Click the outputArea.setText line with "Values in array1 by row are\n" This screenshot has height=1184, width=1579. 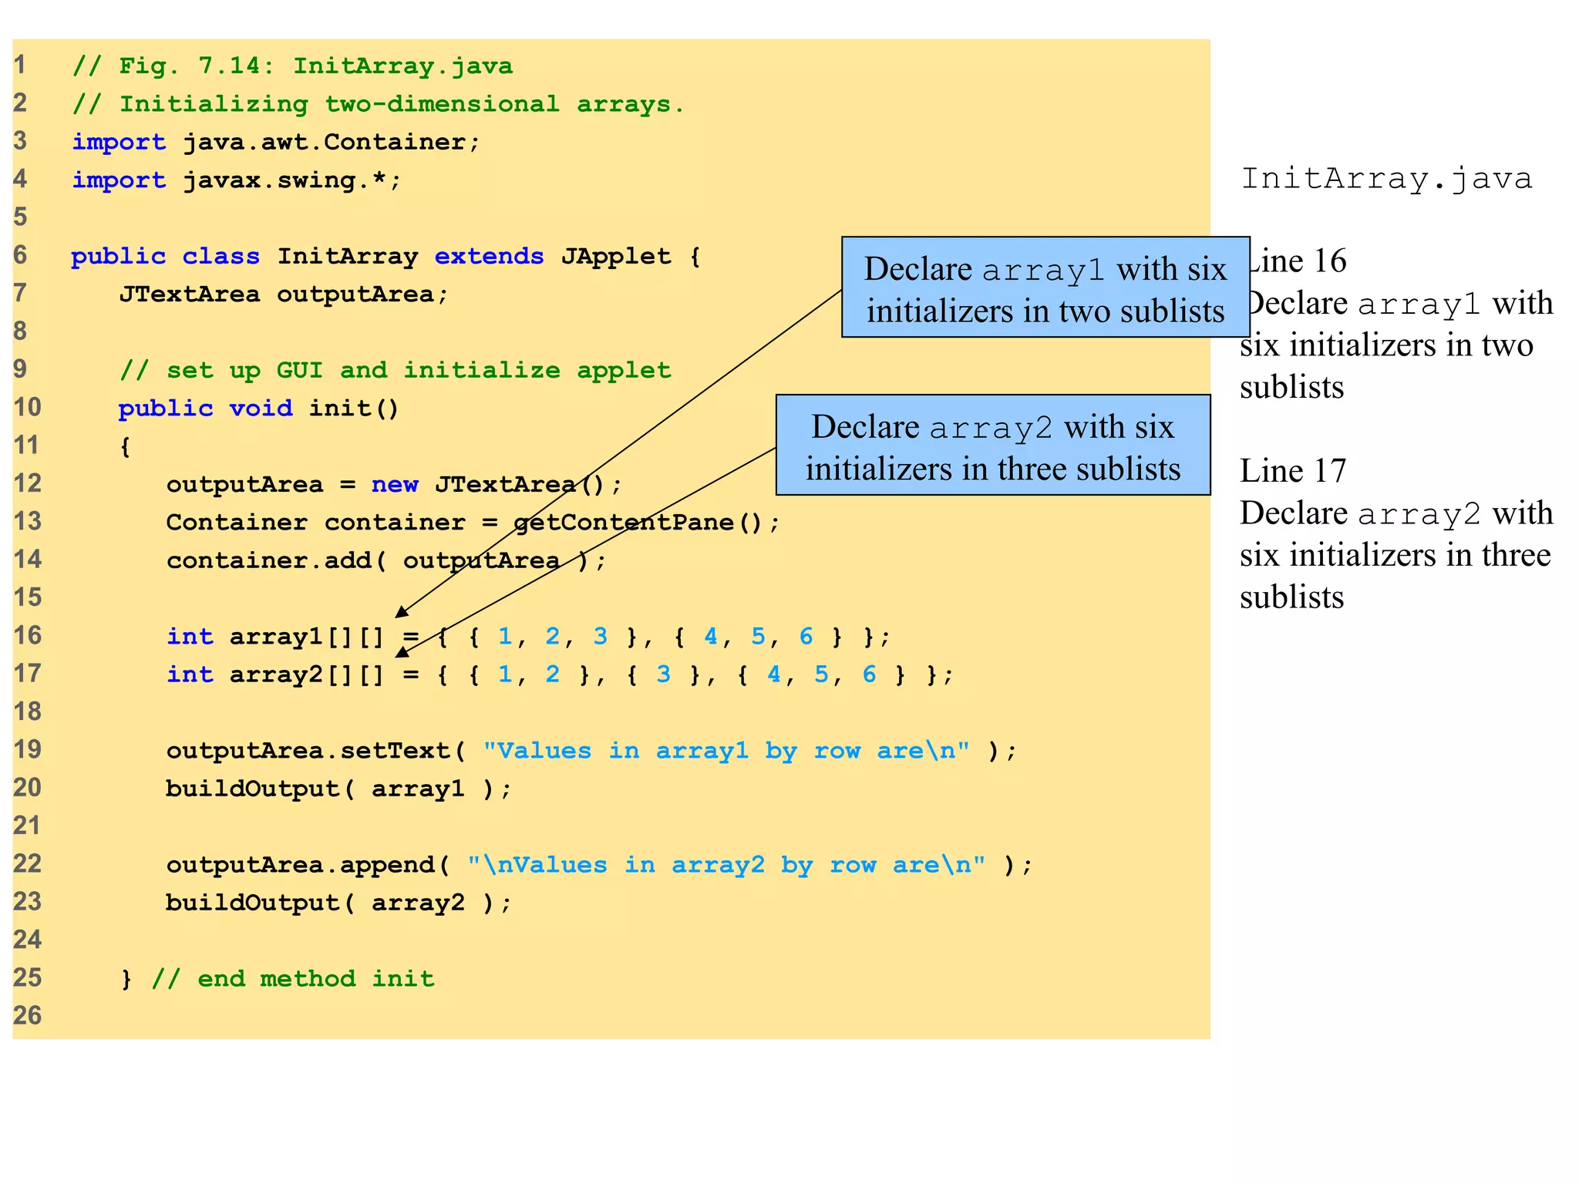coord(591,750)
